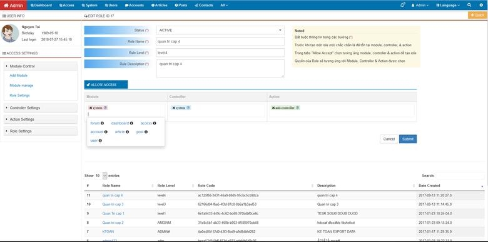Click the Submit button
Image resolution: width=488 pixels, height=242 pixels.
click(408, 139)
